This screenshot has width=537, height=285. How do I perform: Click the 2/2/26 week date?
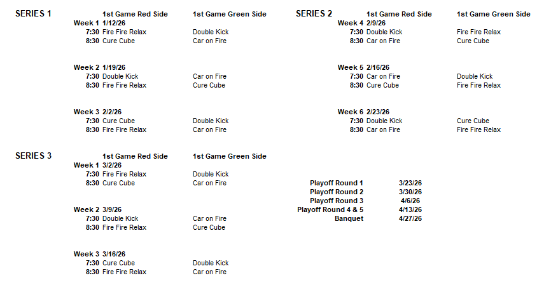(x=112, y=112)
